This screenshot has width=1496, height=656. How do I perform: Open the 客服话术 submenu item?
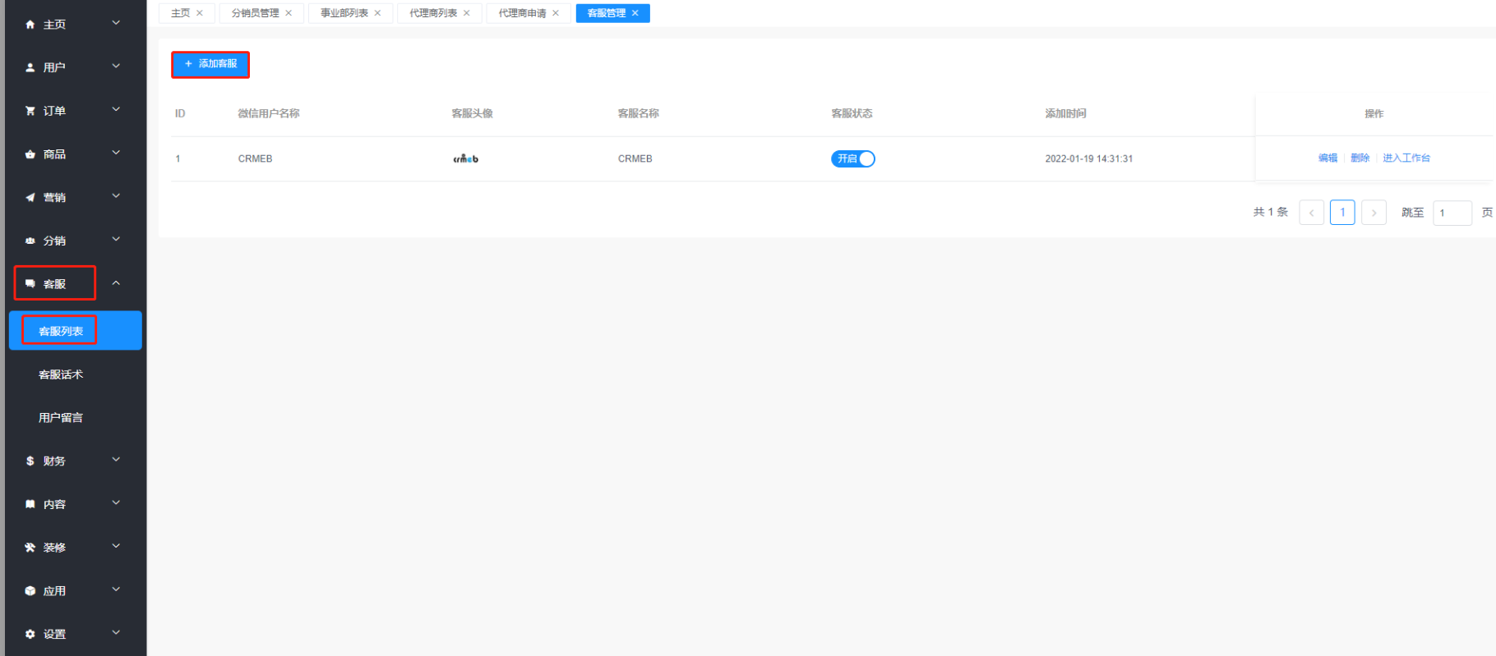[61, 374]
